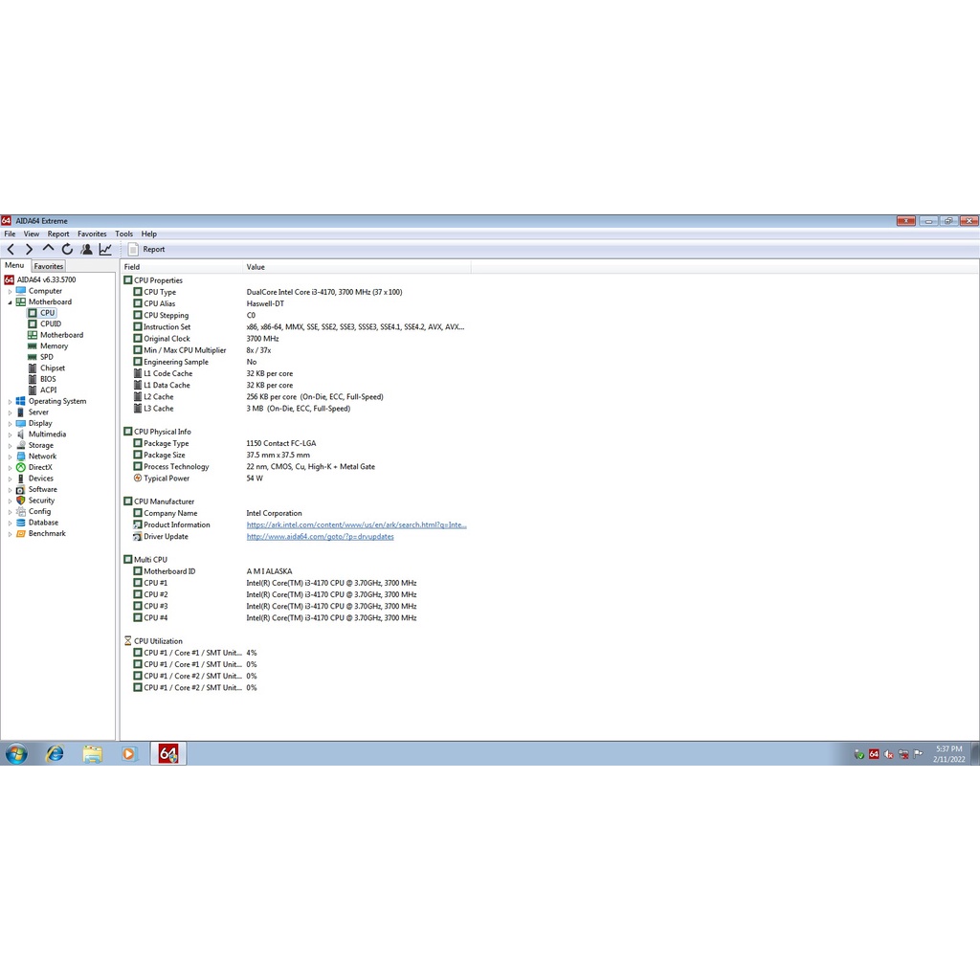Image resolution: width=980 pixels, height=980 pixels.
Task: Expand the Storage tree node
Action: pos(11,446)
